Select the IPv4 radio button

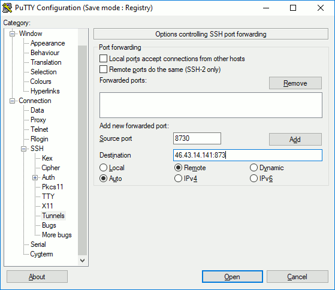point(178,179)
